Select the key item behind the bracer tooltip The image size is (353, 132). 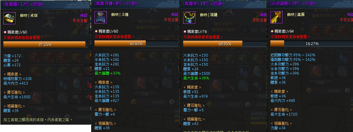(330, 71)
